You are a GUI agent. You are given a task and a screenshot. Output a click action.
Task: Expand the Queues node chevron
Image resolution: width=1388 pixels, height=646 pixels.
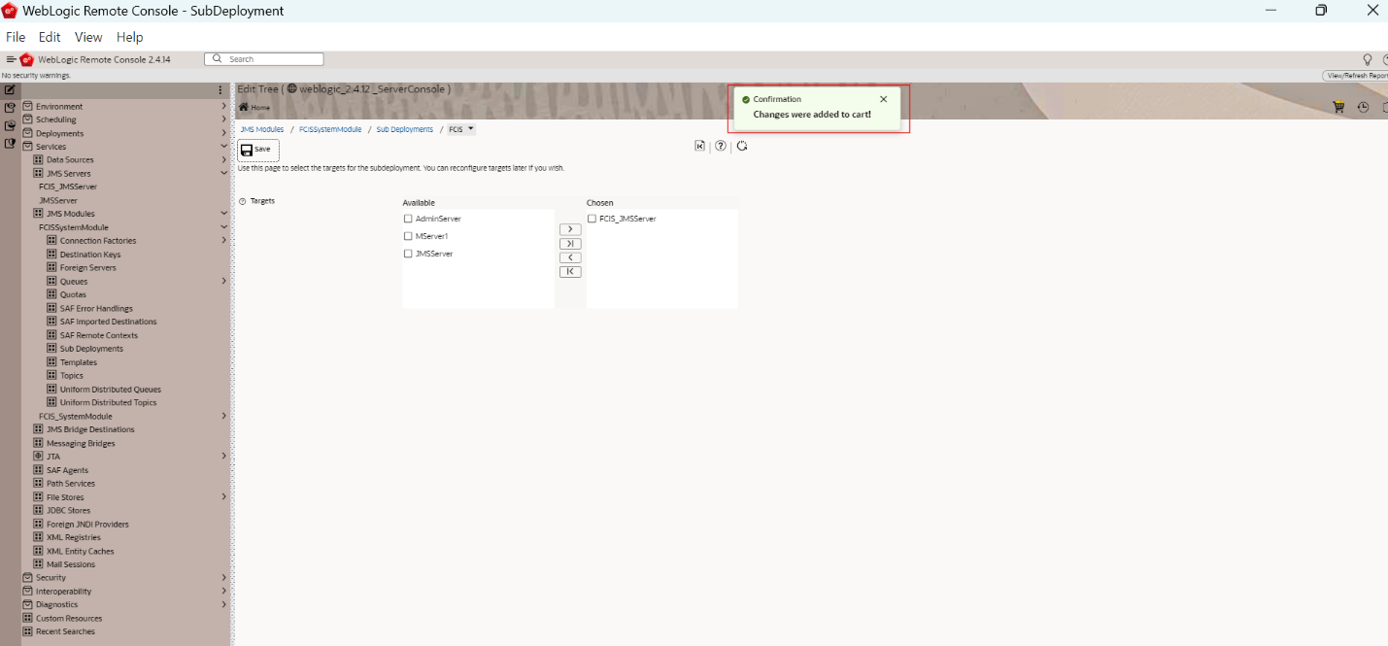tap(223, 281)
